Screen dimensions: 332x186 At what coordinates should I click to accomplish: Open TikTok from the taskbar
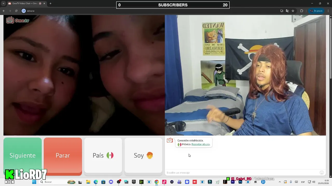164,182
